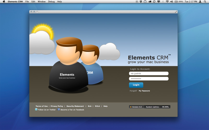Click the clock showing Tue 2:17 PM
Screen dimensions: 209x130
click(191, 2)
